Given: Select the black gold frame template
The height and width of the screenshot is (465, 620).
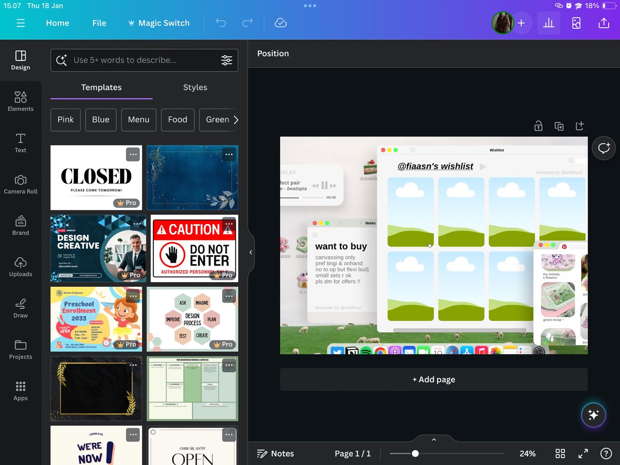Looking at the screenshot, I should click(x=96, y=389).
